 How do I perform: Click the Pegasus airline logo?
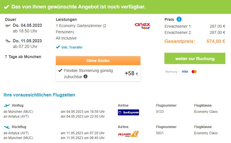tap(128, 134)
